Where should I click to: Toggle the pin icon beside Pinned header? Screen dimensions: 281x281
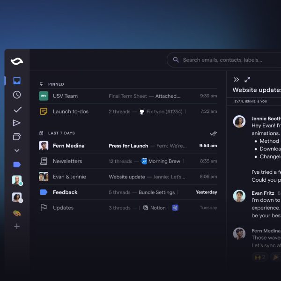pyautogui.click(x=42, y=84)
